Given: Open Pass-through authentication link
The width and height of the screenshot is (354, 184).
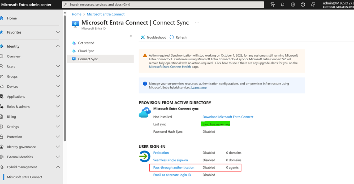Looking at the screenshot, I should coord(174,168).
